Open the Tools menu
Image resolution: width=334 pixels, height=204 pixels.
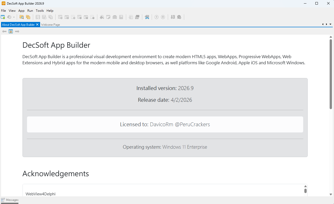pyautogui.click(x=40, y=11)
